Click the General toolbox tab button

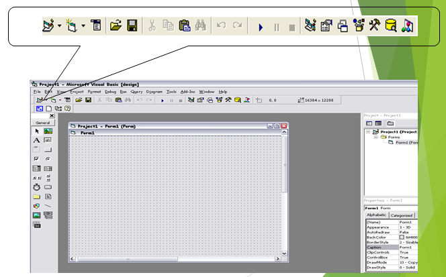point(43,123)
